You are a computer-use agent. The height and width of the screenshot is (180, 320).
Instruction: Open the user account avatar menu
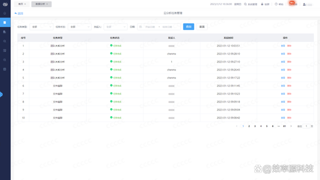point(307,4)
